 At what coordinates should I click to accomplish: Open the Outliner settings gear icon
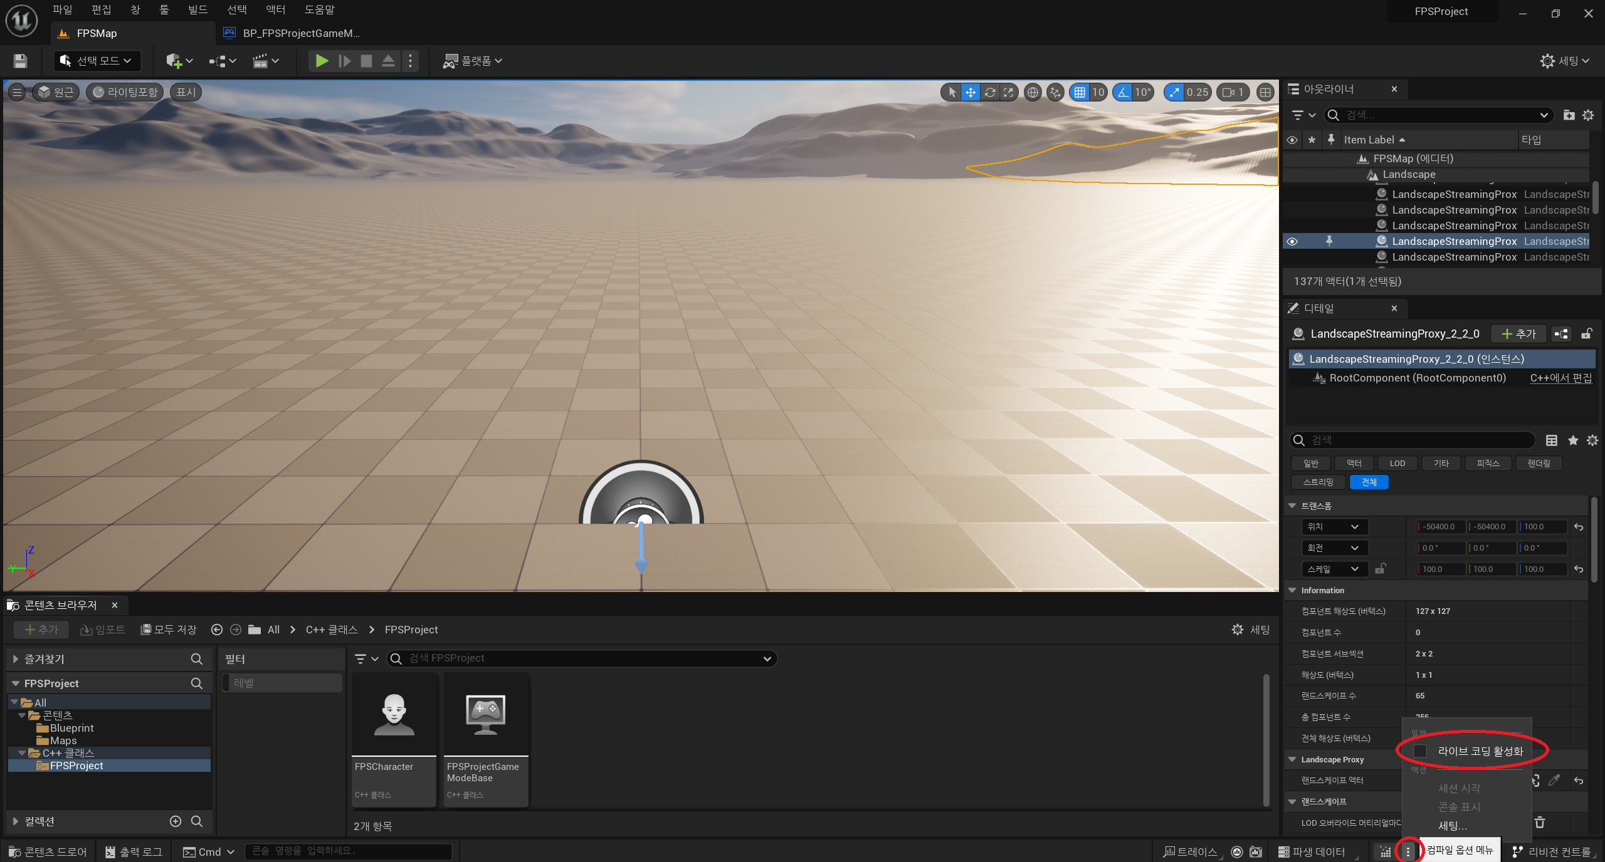click(x=1588, y=115)
